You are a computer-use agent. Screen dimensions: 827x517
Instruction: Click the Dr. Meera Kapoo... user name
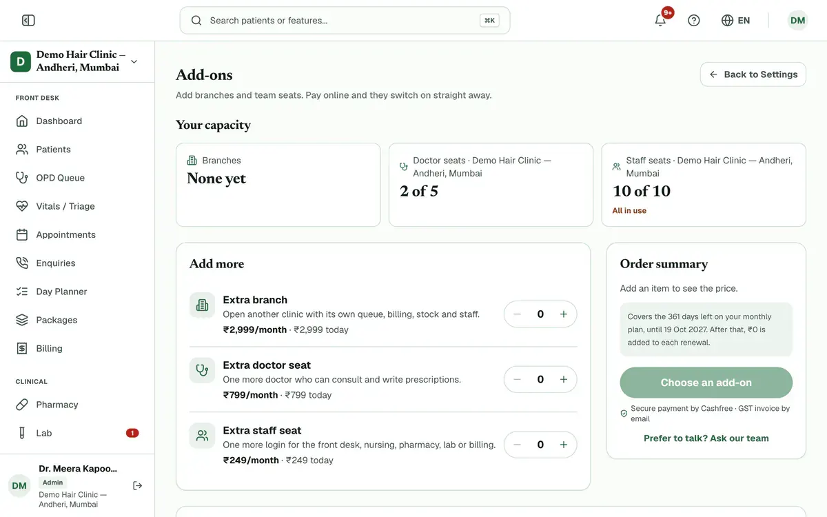pyautogui.click(x=78, y=469)
